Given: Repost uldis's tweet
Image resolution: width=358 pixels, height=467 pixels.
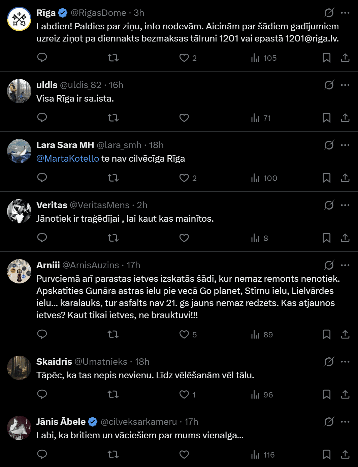Looking at the screenshot, I should point(113,118).
